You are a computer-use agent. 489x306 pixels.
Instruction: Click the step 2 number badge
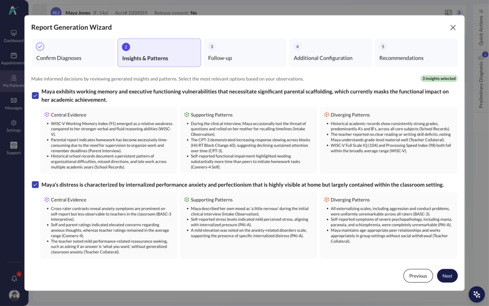pyautogui.click(x=126, y=47)
